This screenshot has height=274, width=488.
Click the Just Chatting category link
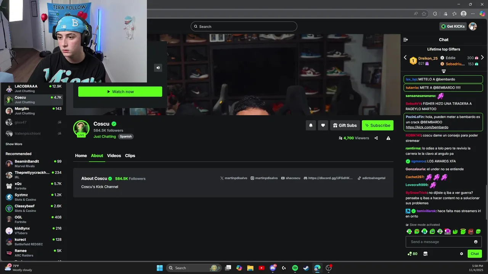click(x=104, y=137)
